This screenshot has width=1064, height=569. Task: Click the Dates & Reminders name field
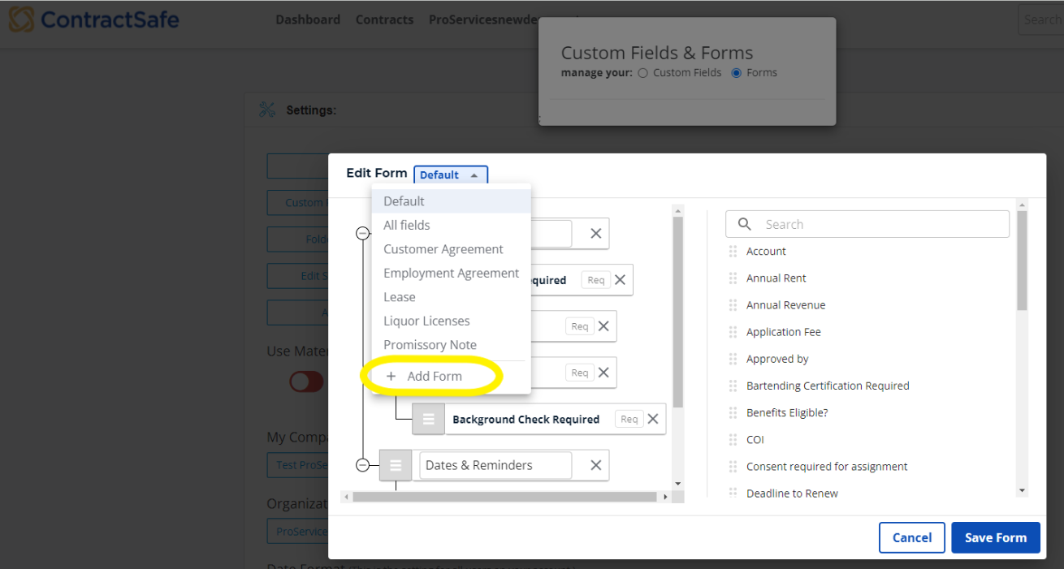pyautogui.click(x=495, y=465)
